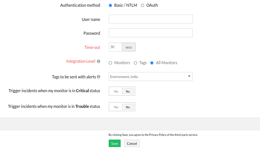The width and height of the screenshot is (260, 156).
Task: Set Critical status trigger to Yes
Action: 116,91
